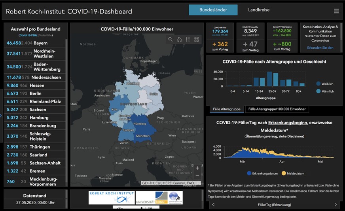
Task: Switch to Bundesländer view
Action: tap(213, 10)
